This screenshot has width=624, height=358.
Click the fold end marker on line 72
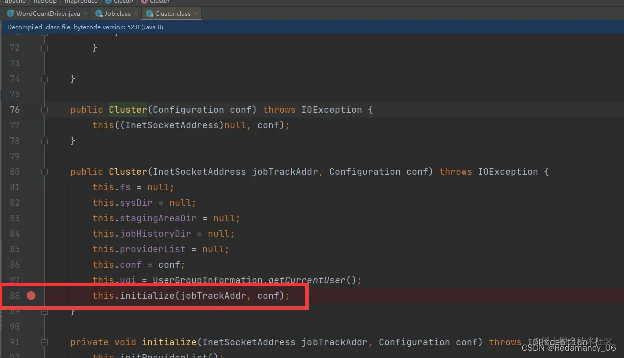tap(44, 48)
